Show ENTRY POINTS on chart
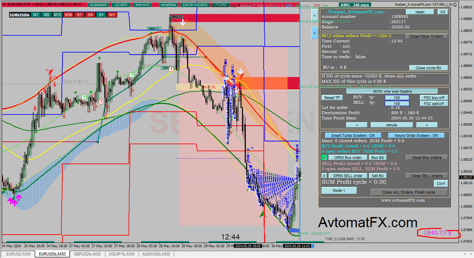This screenshot has height=258, width=474. click(x=195, y=5)
